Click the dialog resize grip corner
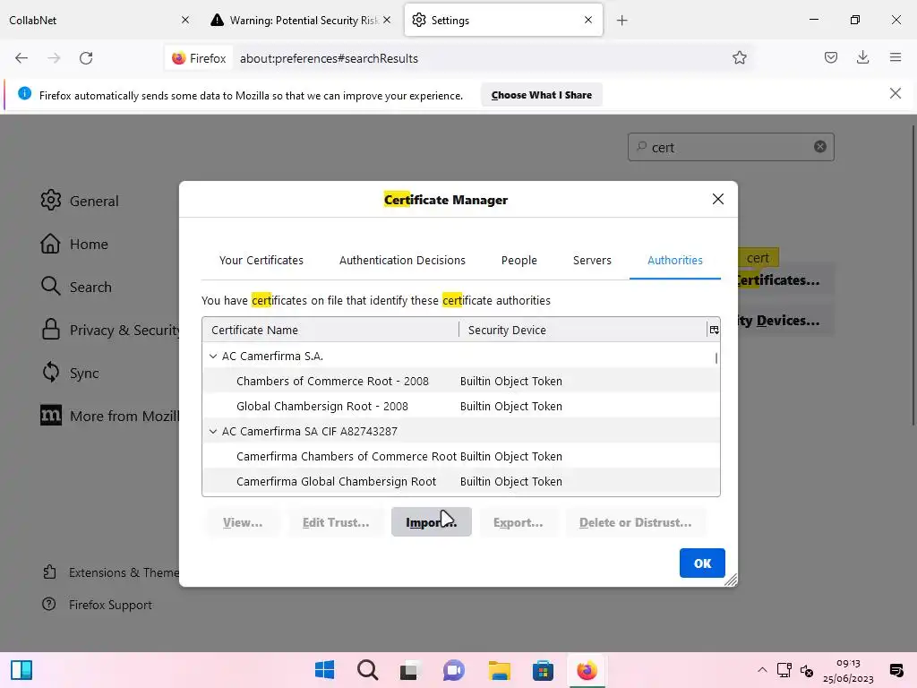 [731, 580]
